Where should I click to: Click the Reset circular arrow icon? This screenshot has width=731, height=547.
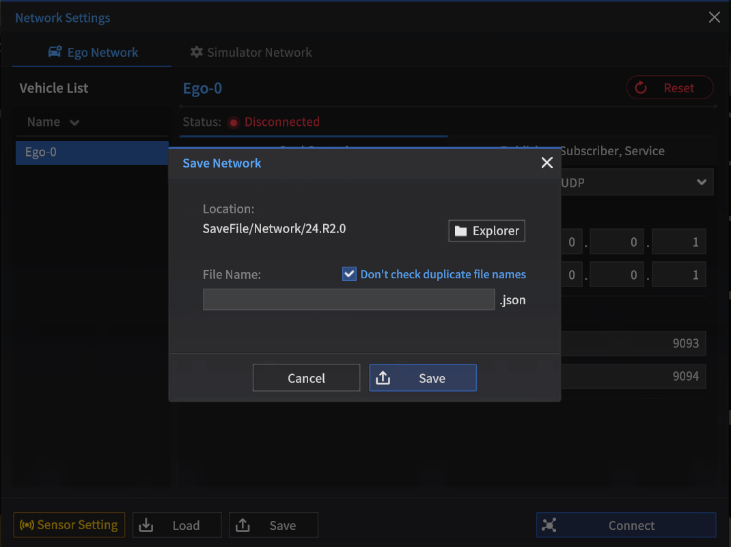click(x=641, y=88)
